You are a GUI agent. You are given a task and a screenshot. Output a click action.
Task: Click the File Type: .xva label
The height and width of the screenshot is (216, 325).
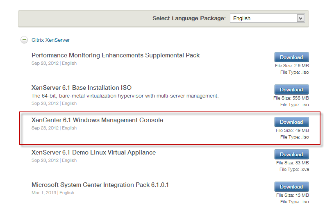(294, 169)
